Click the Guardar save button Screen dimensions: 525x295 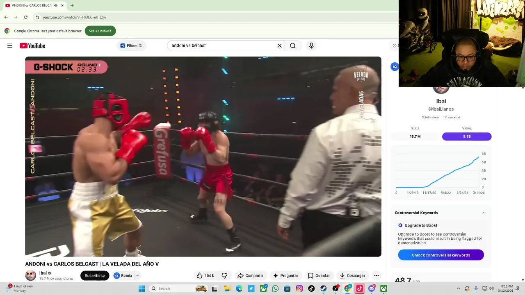click(319, 276)
